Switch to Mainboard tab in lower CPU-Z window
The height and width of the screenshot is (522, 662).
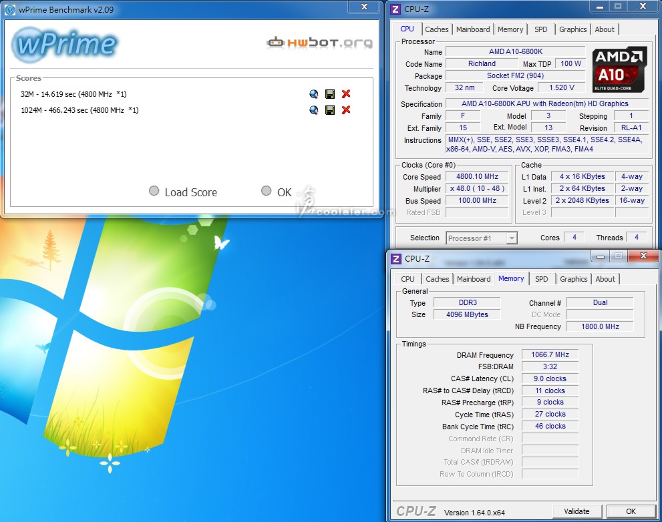[x=474, y=279]
